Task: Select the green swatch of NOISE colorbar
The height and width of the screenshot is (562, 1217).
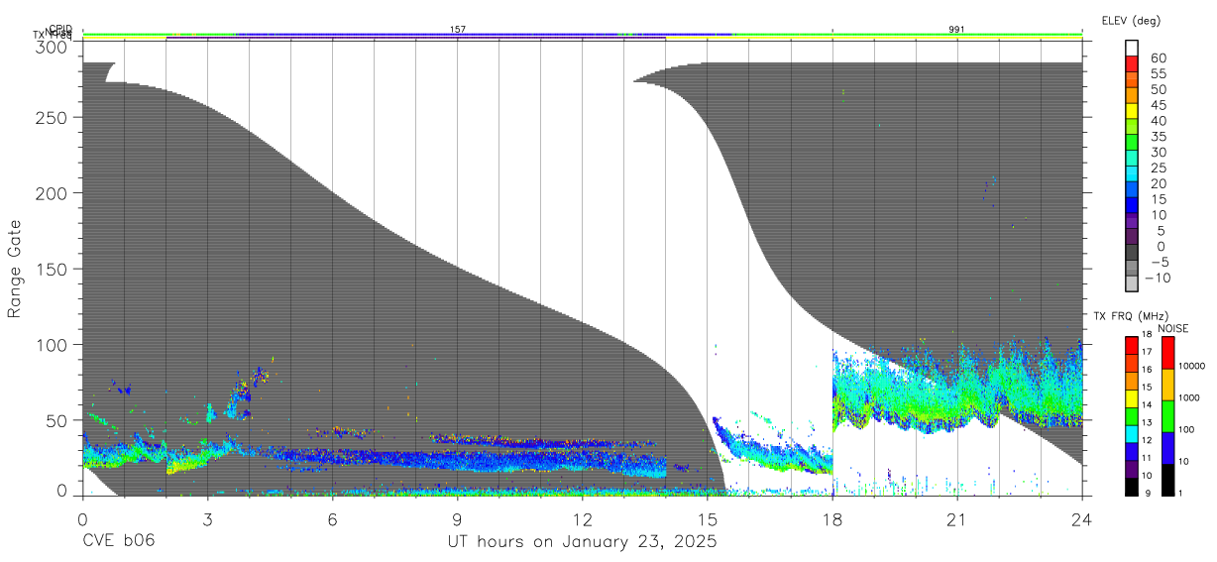Action: tap(1166, 416)
